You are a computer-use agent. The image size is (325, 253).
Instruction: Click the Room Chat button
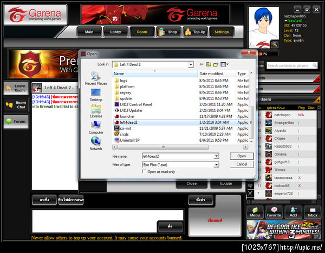[x=16, y=105]
